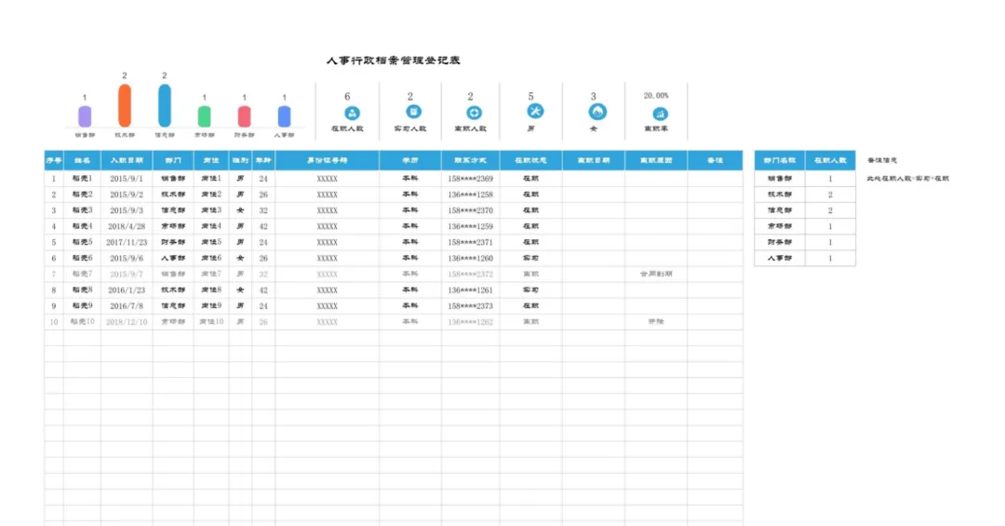The width and height of the screenshot is (1005, 526).
Task: Click the 备注 column header
Action: coord(716,160)
